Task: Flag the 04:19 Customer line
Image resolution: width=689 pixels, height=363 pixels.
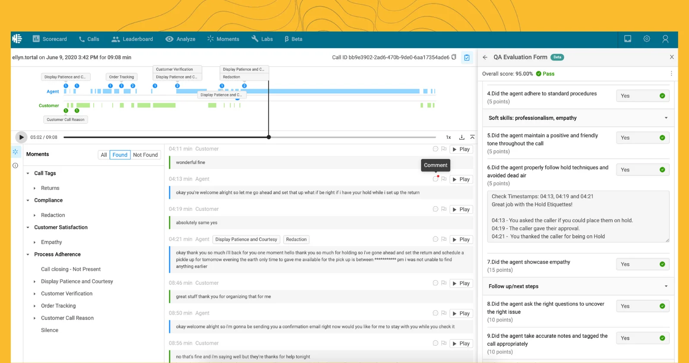Action: pos(444,209)
